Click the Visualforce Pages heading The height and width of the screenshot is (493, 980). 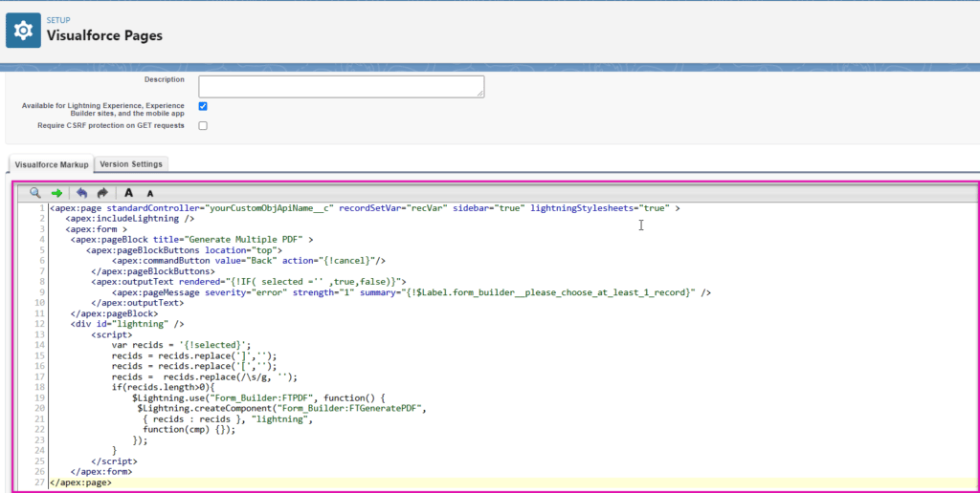[104, 36]
